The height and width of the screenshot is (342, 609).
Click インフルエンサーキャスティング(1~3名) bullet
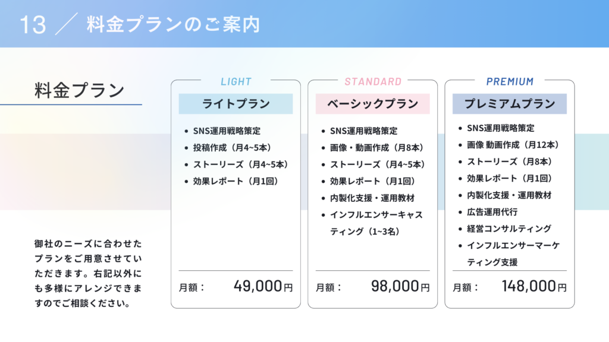tap(376, 223)
